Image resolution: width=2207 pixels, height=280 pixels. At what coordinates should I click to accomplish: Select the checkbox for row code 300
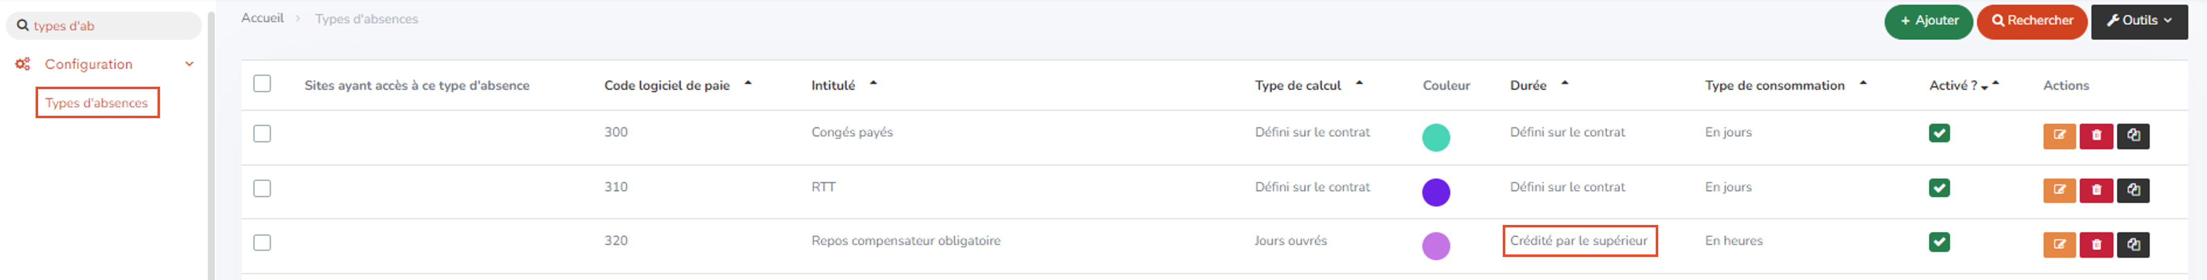tap(262, 134)
